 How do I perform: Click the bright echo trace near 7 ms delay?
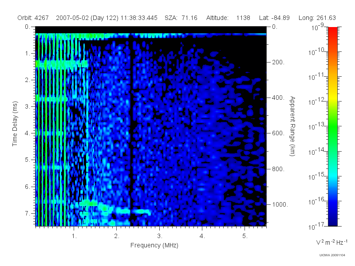[x=134, y=212]
